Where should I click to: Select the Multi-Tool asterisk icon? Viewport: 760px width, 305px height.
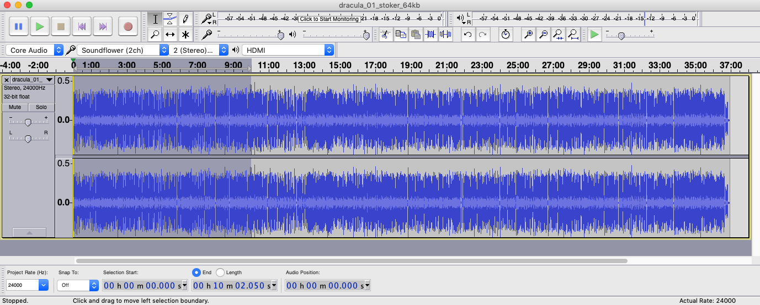click(185, 34)
